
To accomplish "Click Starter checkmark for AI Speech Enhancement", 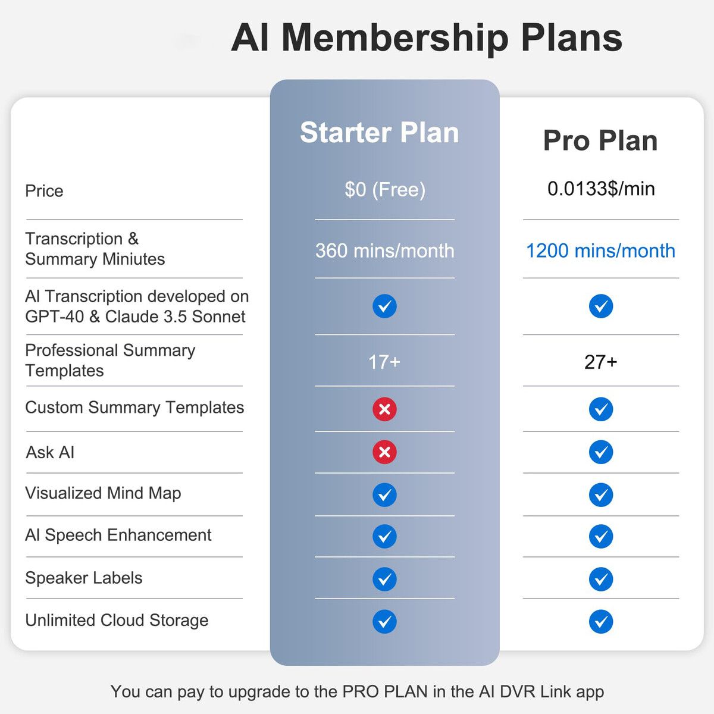I will (x=384, y=537).
